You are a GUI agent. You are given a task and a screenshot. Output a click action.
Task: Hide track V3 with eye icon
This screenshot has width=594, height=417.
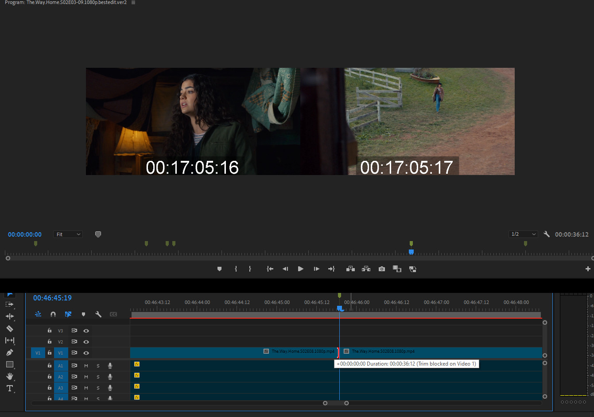click(x=86, y=331)
